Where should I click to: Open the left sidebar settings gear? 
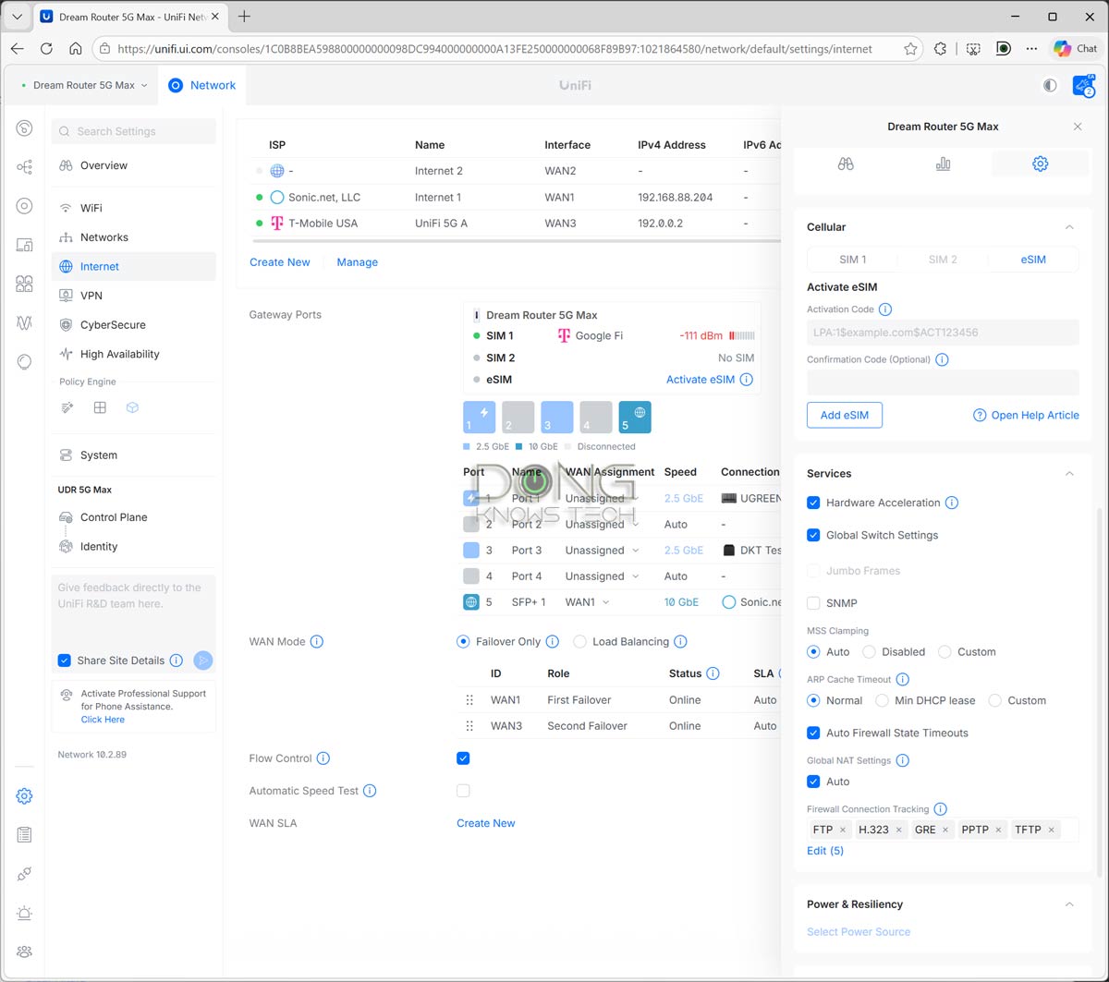point(25,795)
